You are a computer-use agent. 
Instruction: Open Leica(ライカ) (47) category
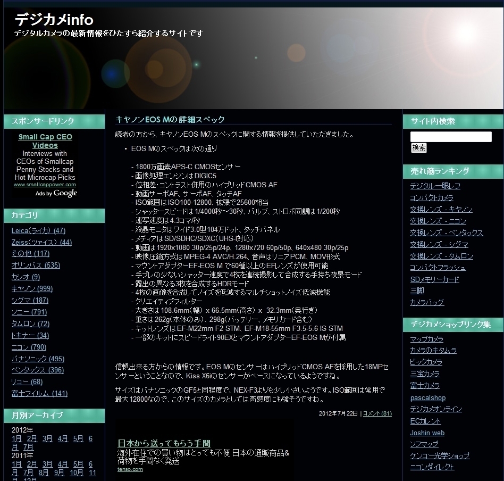[x=39, y=231]
